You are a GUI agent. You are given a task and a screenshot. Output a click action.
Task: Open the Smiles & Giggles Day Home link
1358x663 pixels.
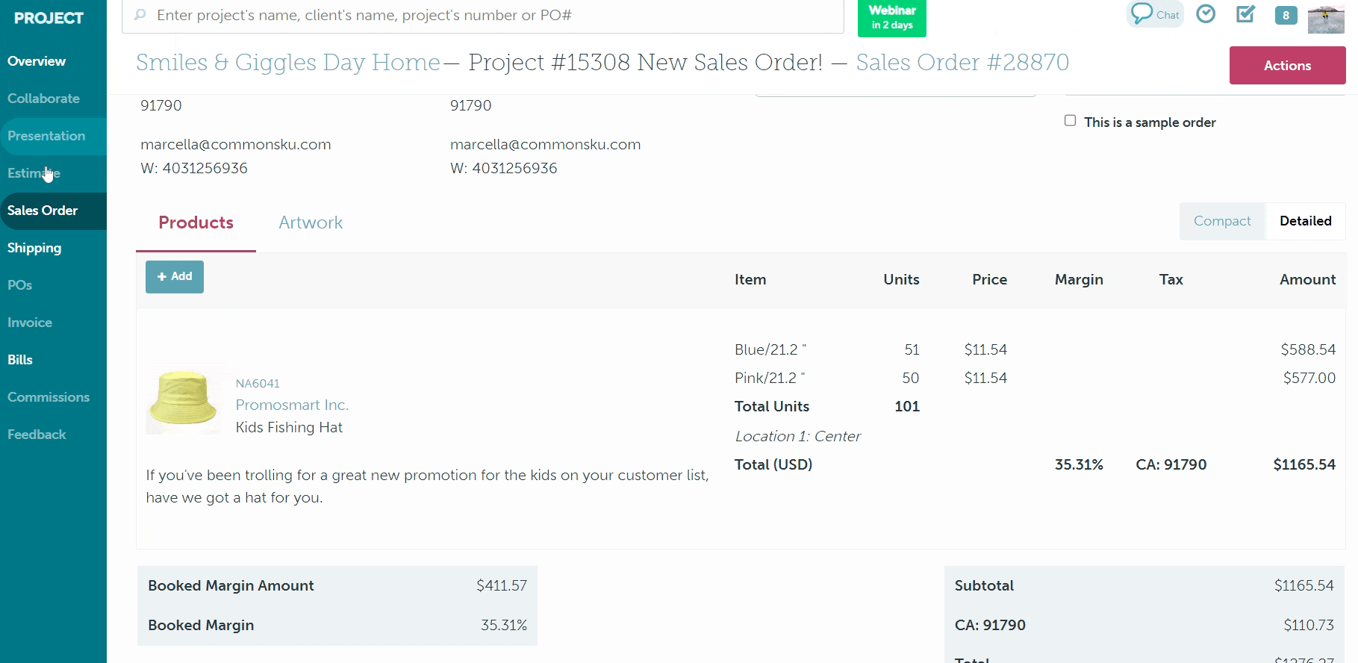(288, 63)
